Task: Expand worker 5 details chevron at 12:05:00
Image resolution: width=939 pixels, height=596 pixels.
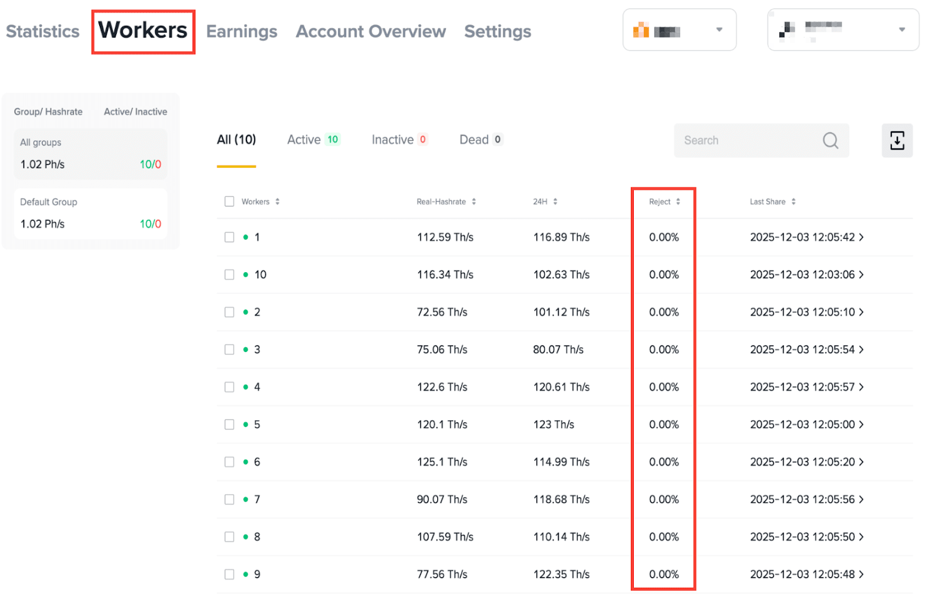Action: point(862,425)
